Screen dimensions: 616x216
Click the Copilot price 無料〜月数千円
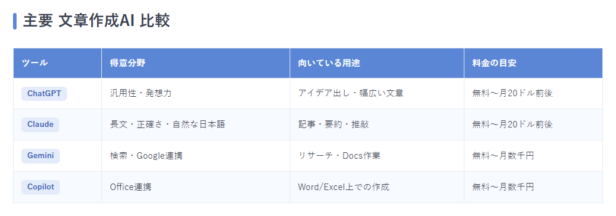click(x=533, y=187)
